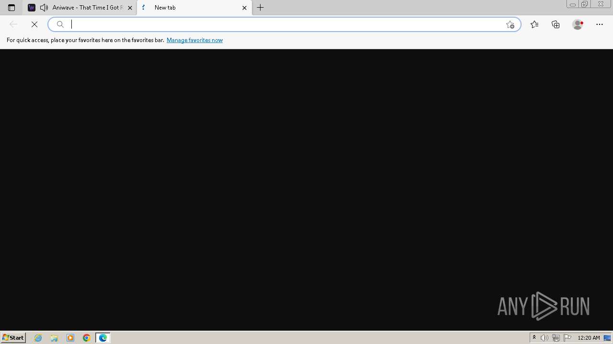
Task: Close the Edge browser window
Action: click(x=601, y=4)
